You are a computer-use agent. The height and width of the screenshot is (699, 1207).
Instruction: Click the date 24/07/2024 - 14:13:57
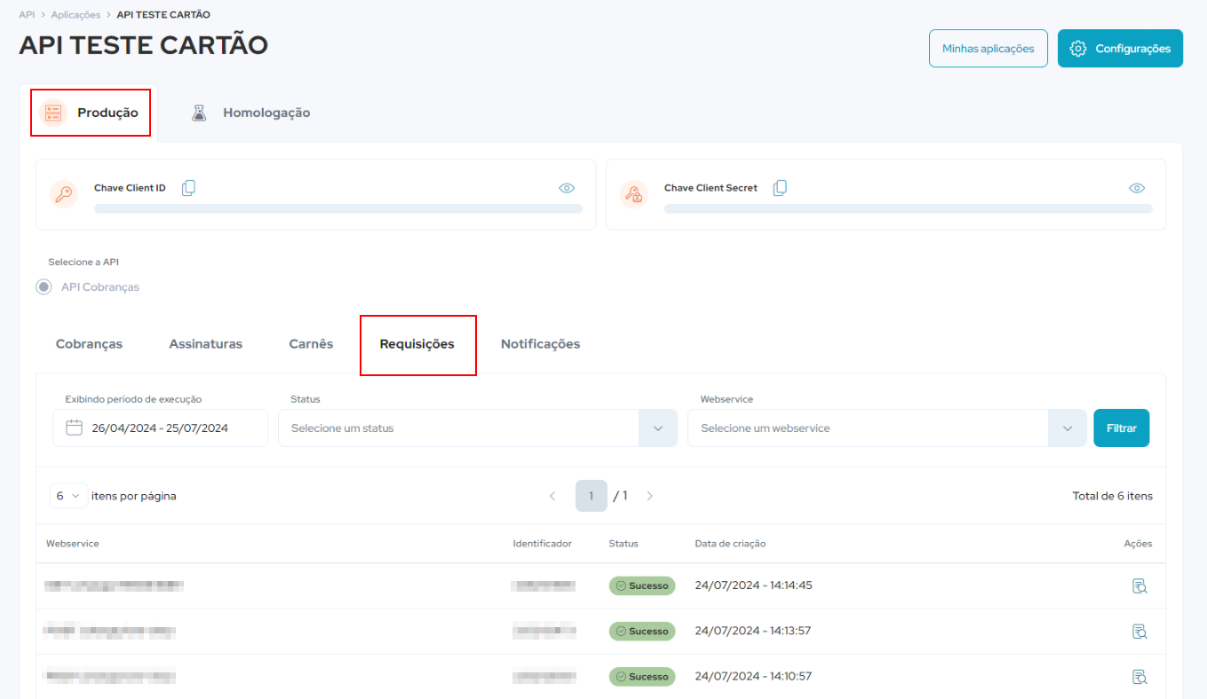tap(753, 631)
